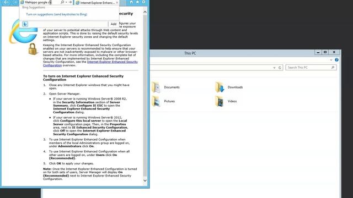The width and height of the screenshot is (353, 198).
Task: Click the 'Open Server Manager.' step text
Action: [x=65, y=94]
